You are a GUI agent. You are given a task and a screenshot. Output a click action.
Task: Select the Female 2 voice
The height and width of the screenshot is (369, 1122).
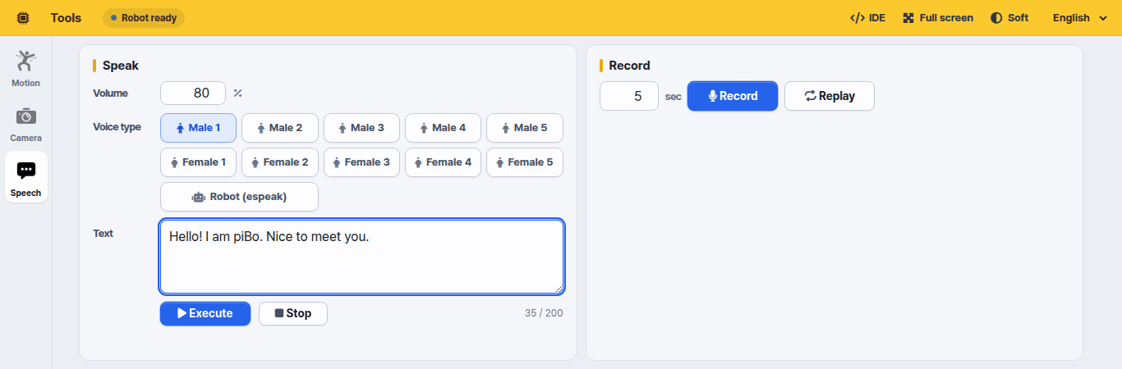point(279,162)
